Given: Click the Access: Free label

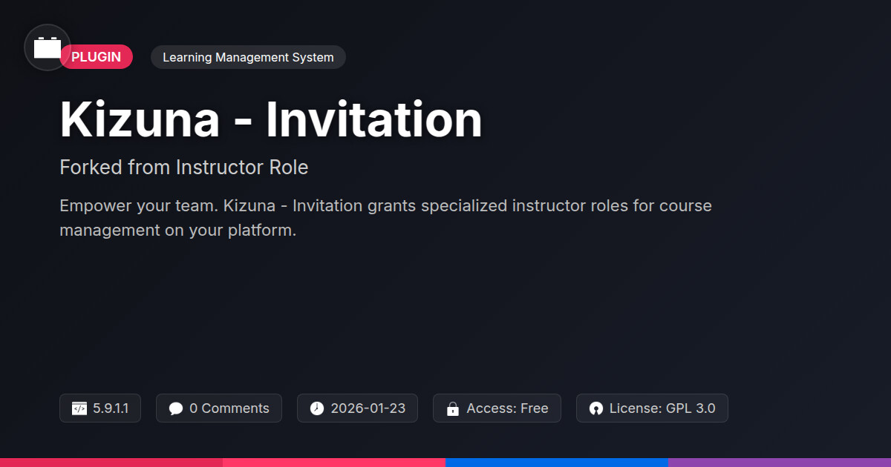Looking at the screenshot, I should (507, 408).
